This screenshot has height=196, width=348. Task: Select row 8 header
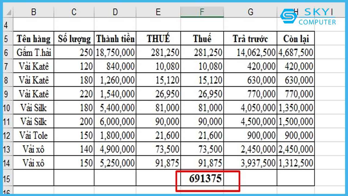click(8, 80)
